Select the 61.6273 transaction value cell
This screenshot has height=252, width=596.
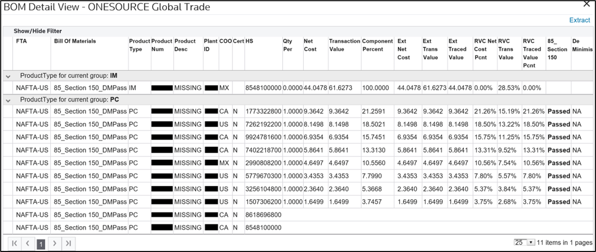pyautogui.click(x=340, y=88)
